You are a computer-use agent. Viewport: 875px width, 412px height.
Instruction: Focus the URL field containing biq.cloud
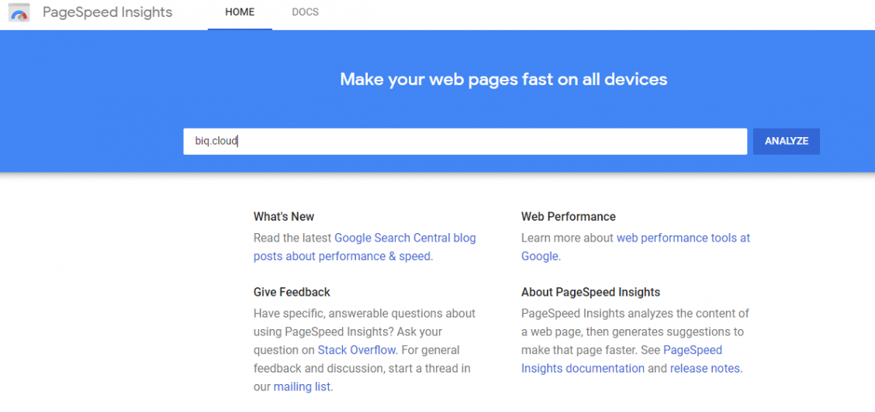coord(465,142)
